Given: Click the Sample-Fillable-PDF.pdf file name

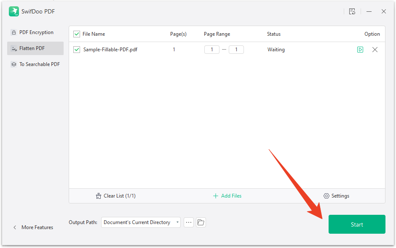Looking at the screenshot, I should point(110,50).
